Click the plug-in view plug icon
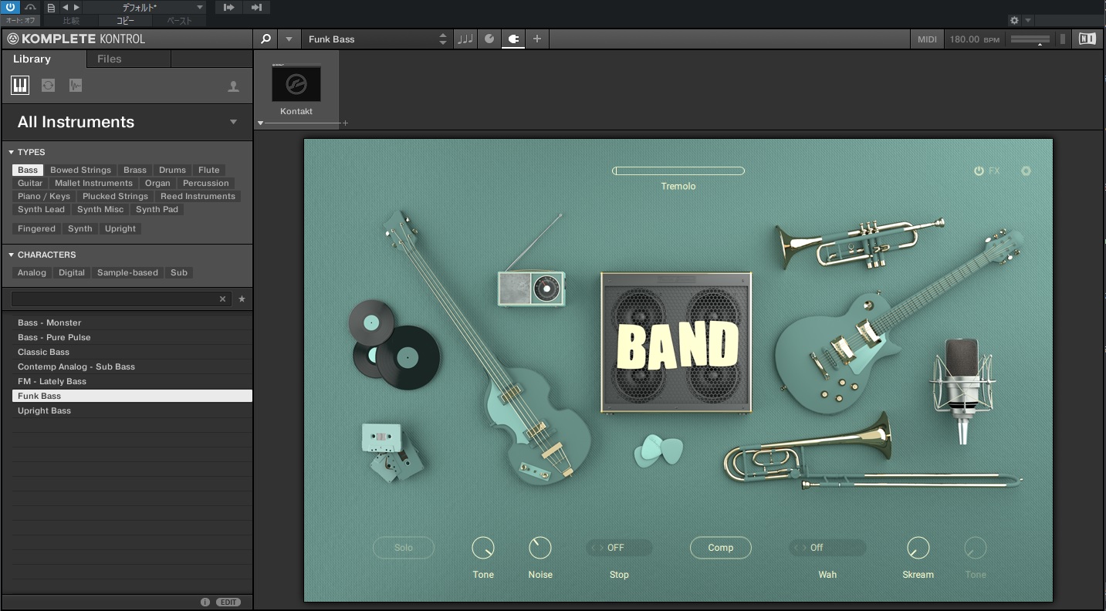This screenshot has height=611, width=1106. pos(512,39)
